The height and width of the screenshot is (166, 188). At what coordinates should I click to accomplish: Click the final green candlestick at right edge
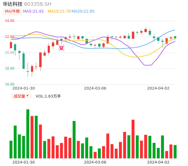175,38
